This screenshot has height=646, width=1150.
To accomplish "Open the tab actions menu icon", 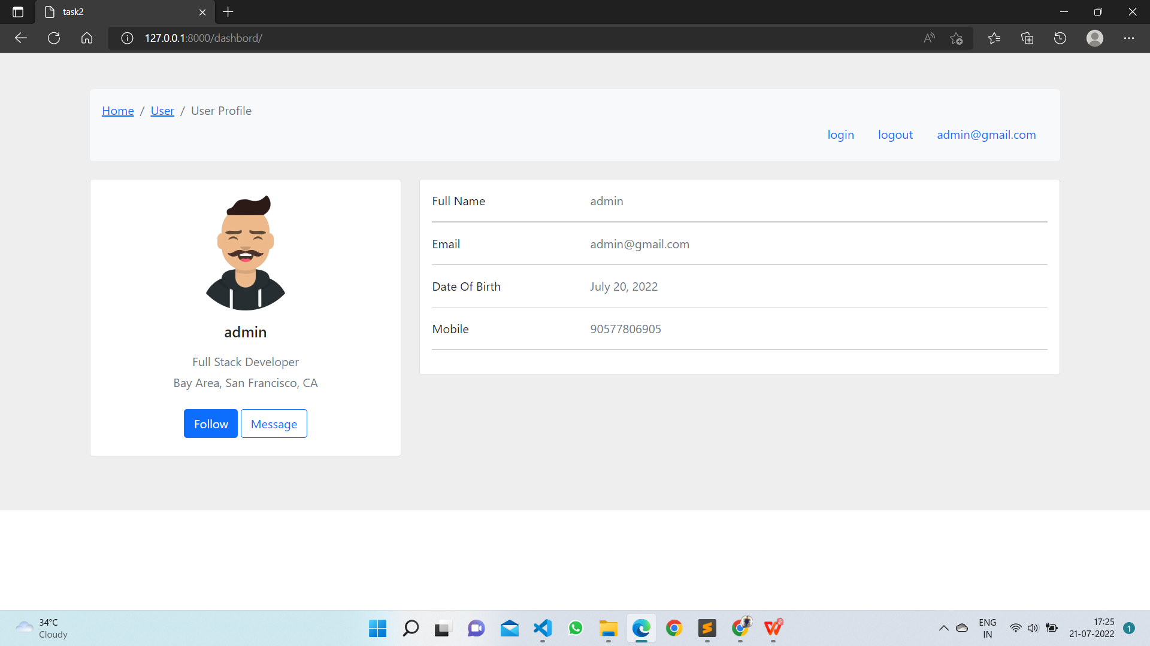I will coord(18,12).
